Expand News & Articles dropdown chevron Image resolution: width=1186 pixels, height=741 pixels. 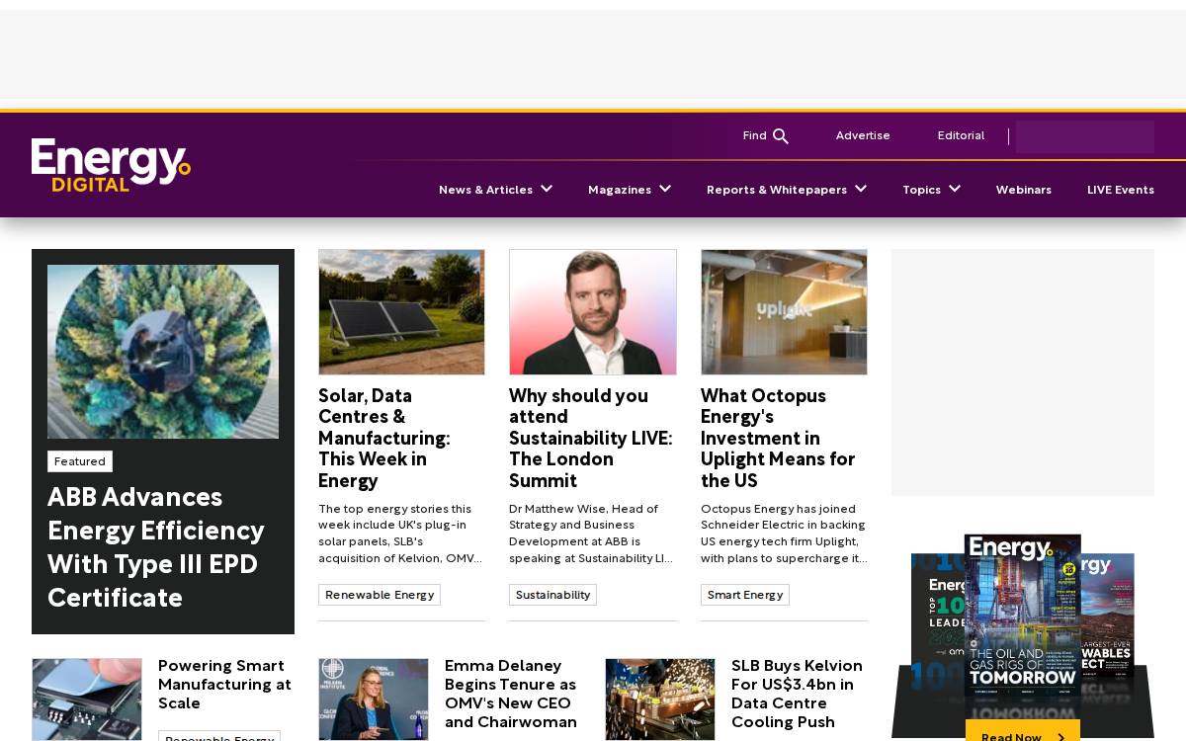click(x=547, y=189)
